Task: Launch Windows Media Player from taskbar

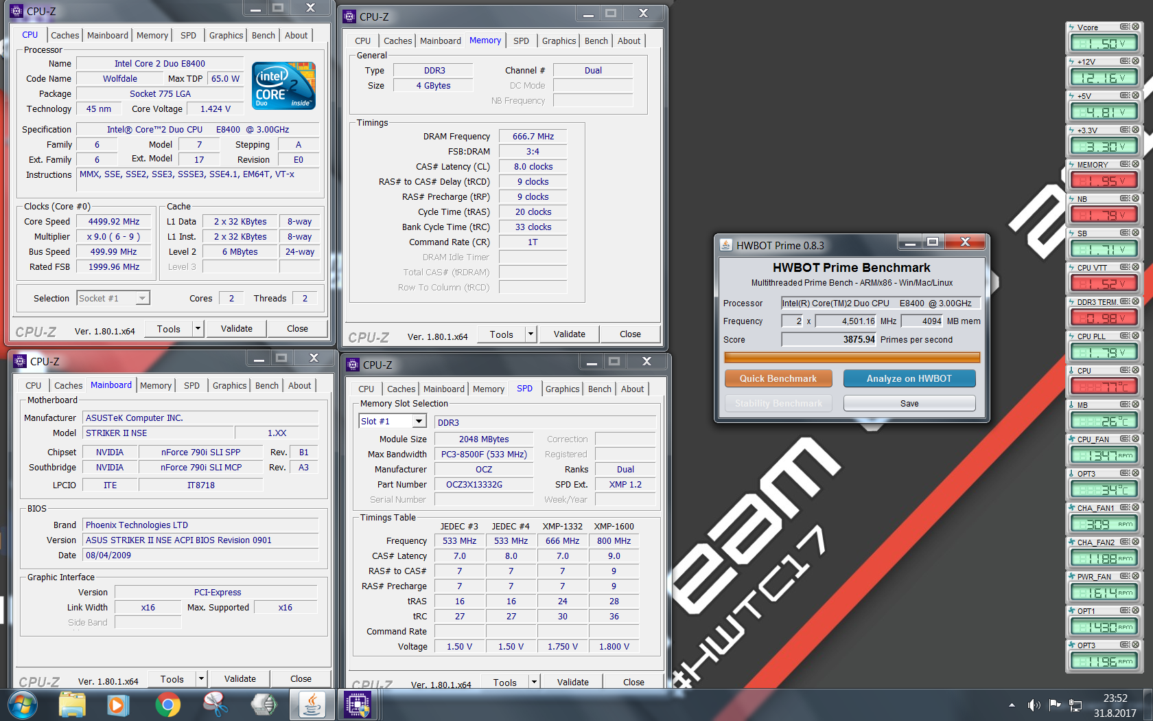Action: coord(119,705)
